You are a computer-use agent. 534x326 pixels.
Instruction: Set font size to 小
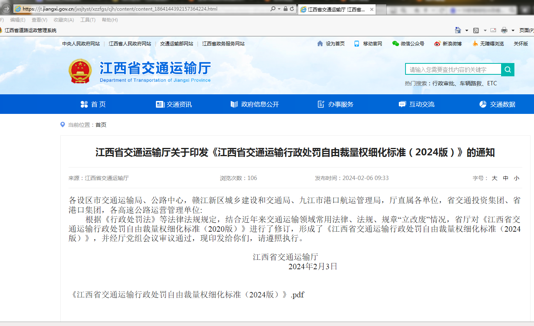click(x=516, y=178)
